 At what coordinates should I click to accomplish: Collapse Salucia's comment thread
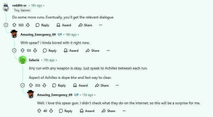23,85
